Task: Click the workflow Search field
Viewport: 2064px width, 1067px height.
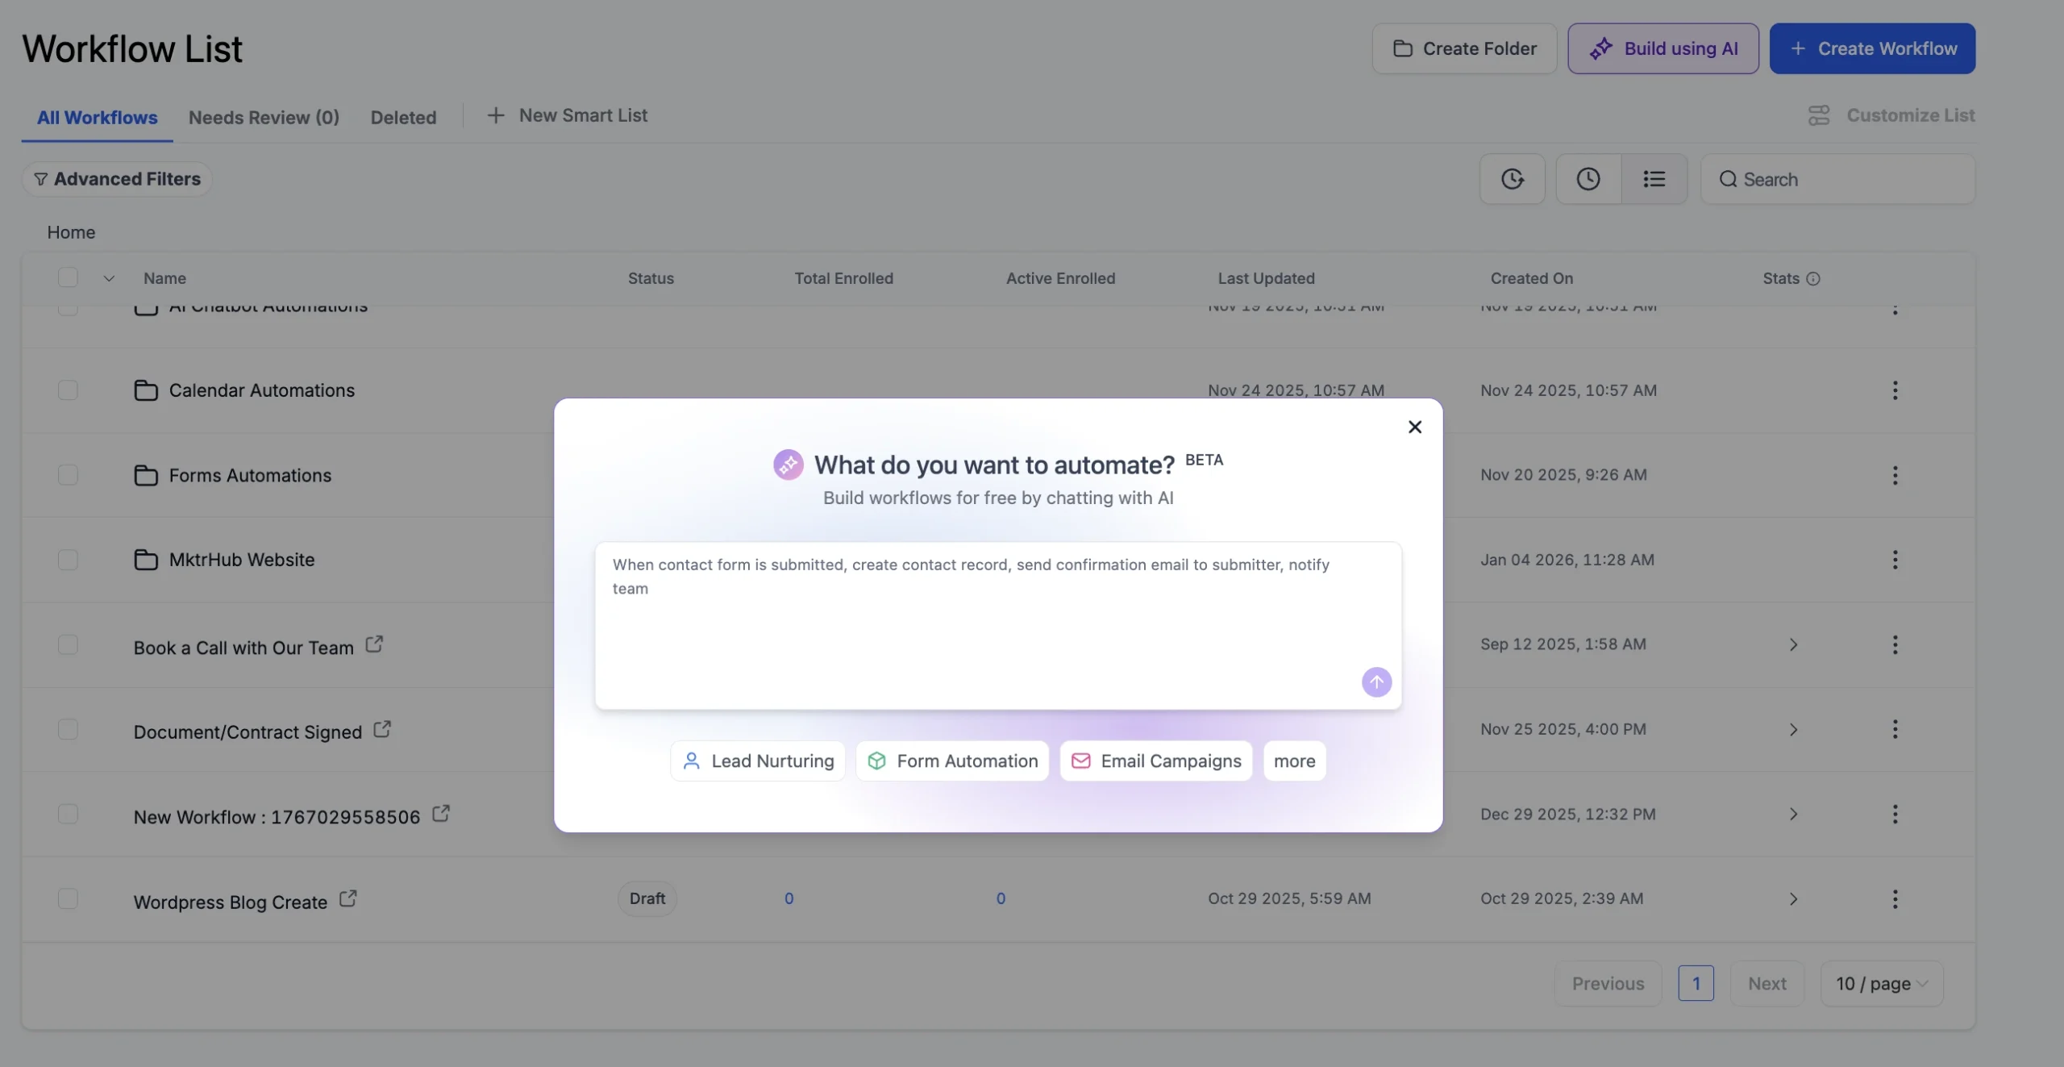Action: [x=1837, y=179]
